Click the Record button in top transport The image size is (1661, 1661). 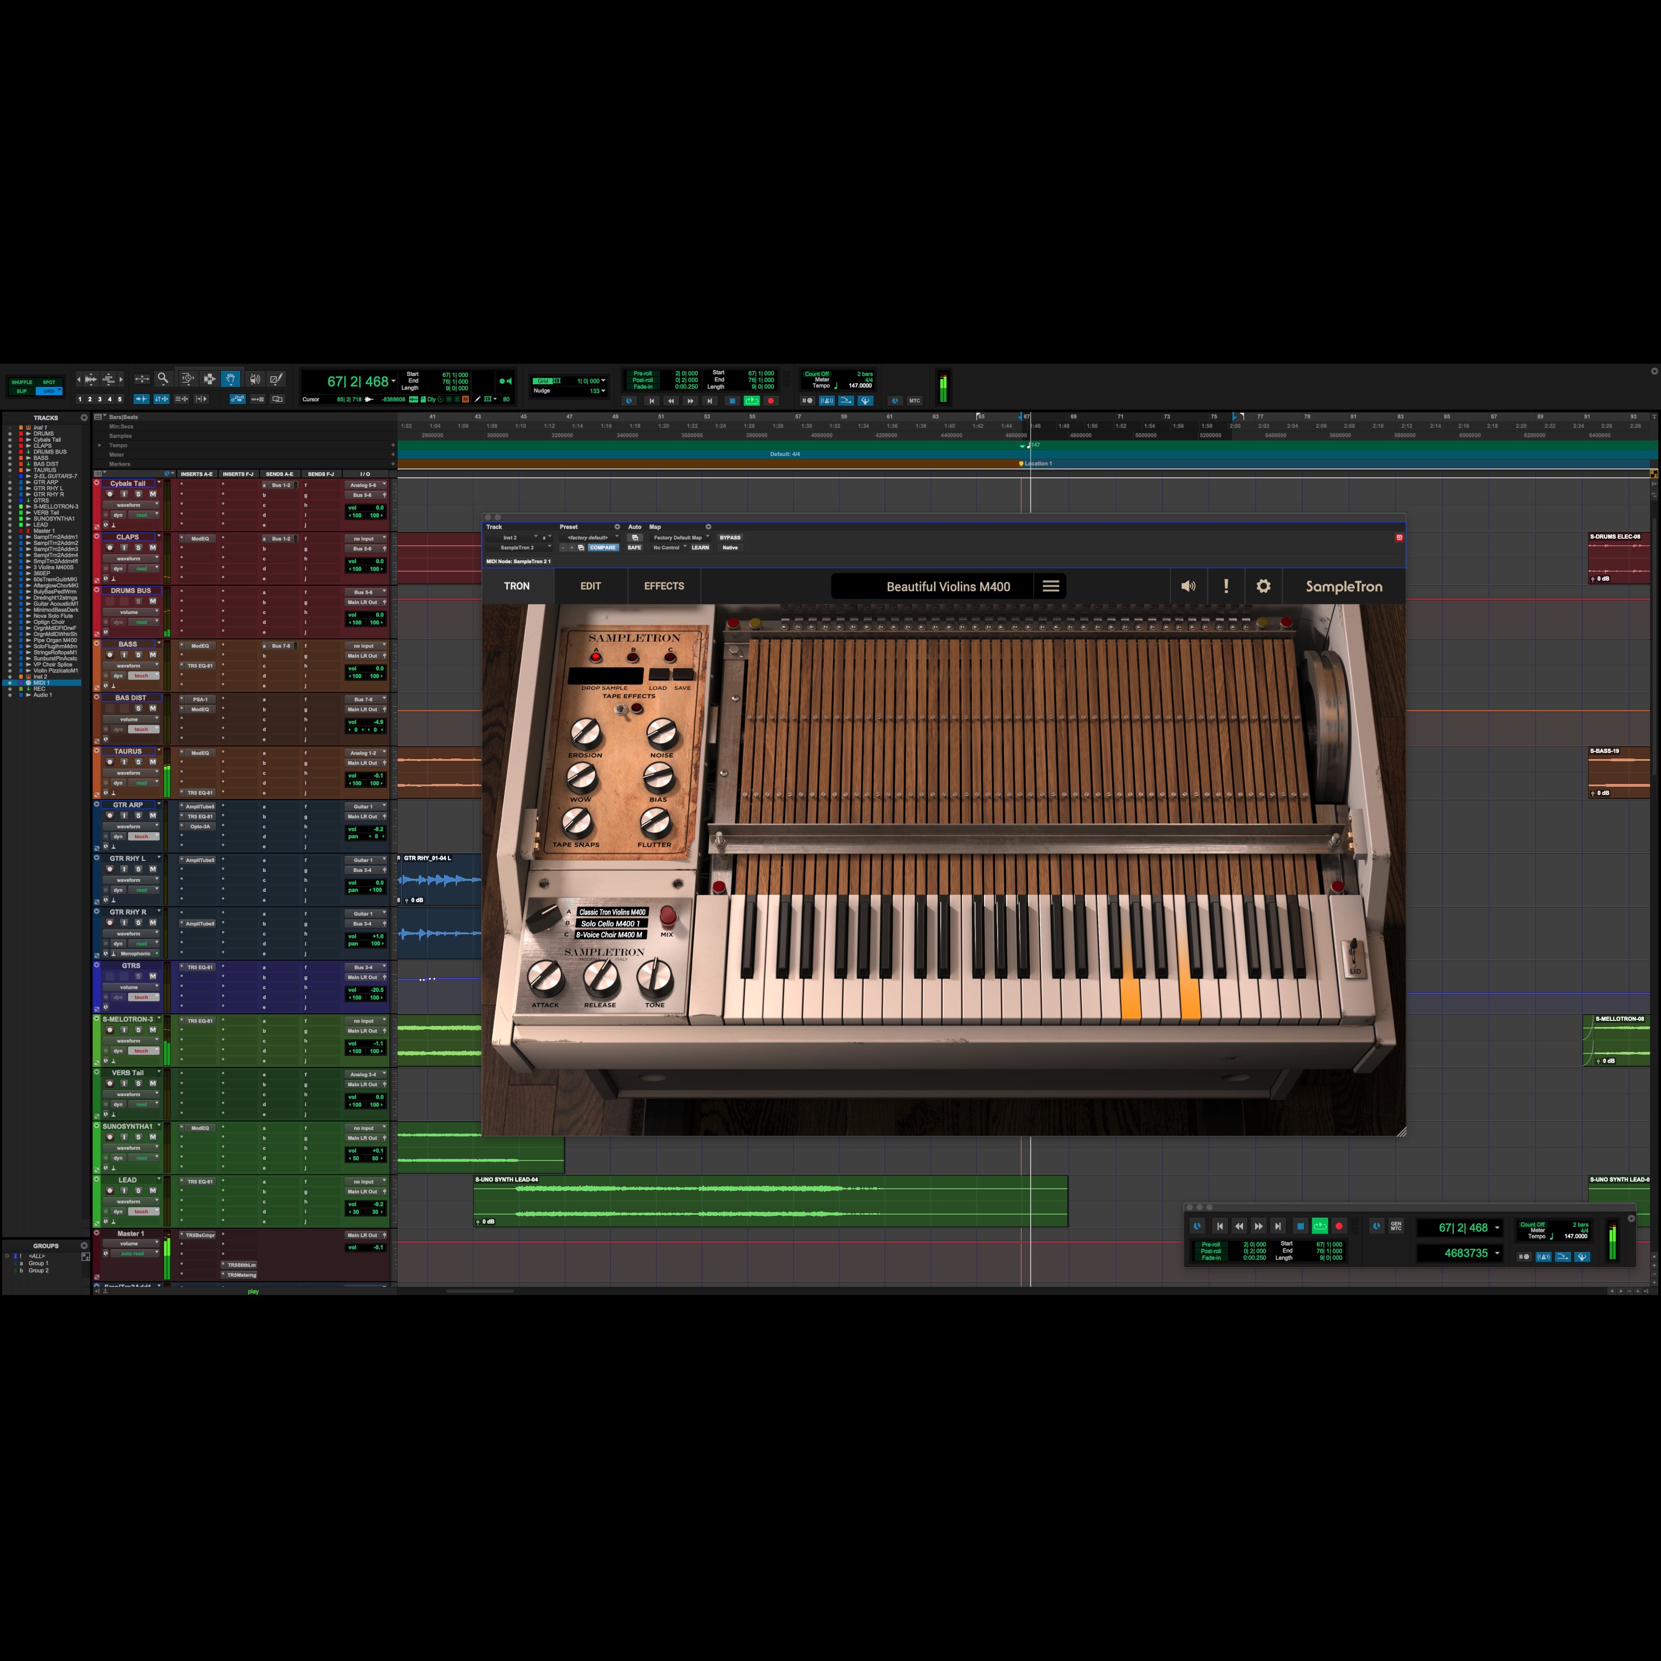click(770, 401)
